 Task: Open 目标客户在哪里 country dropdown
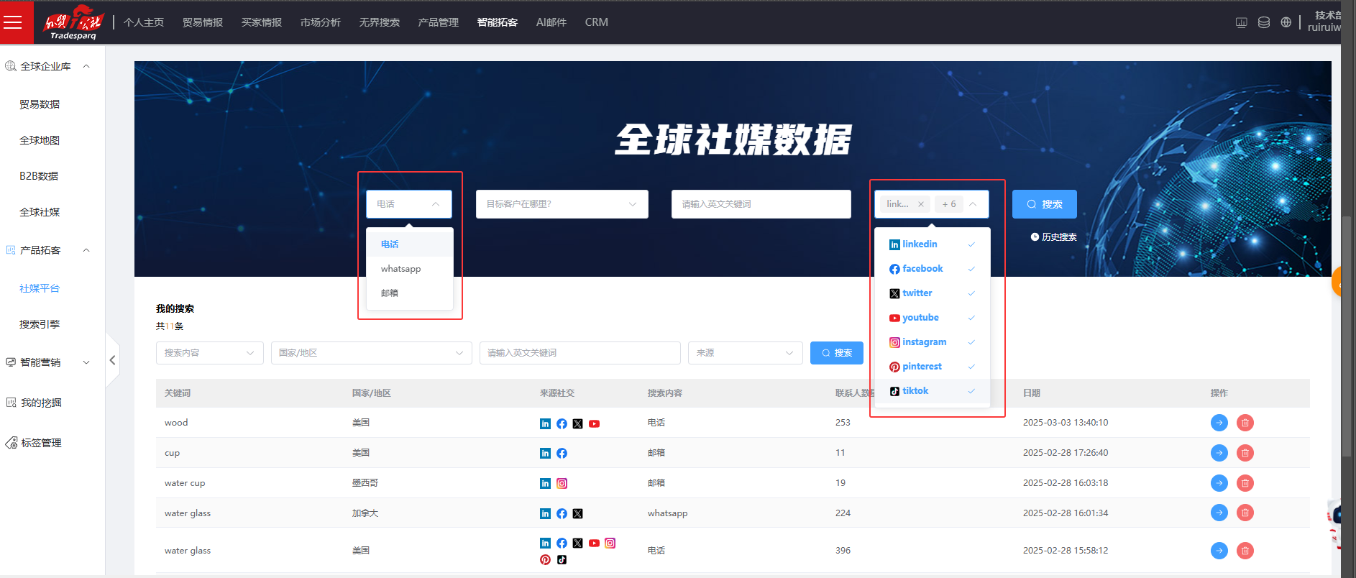coord(562,204)
